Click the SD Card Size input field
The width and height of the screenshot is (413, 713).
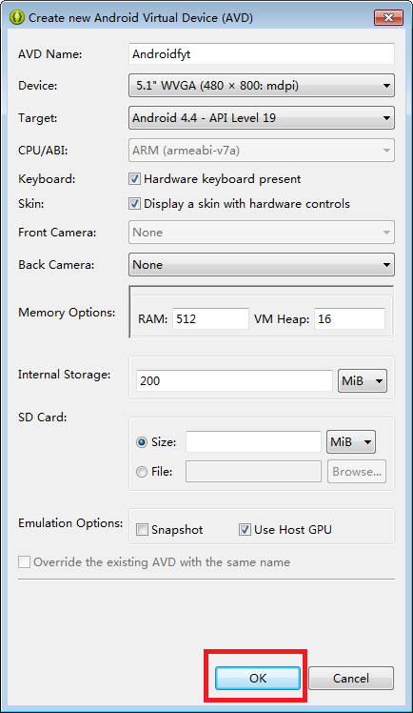253,442
